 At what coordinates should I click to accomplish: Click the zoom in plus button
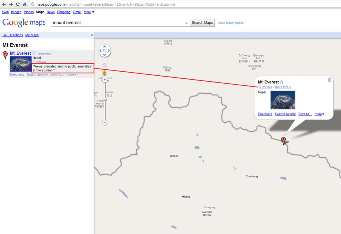tap(105, 80)
